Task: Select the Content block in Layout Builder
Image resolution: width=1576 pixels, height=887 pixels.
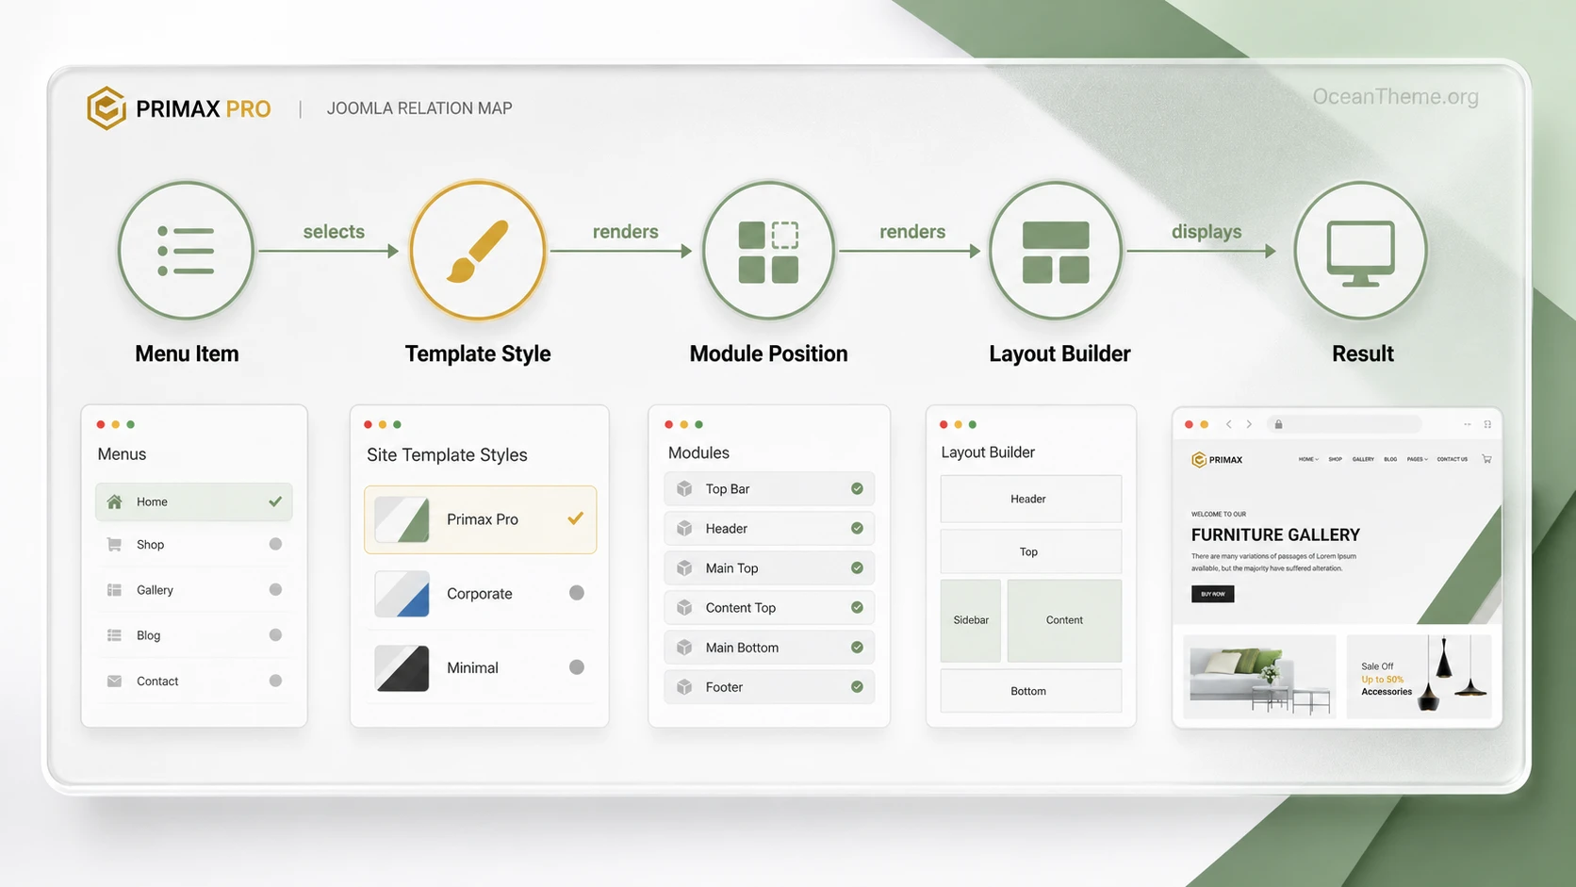Action: [1064, 620]
